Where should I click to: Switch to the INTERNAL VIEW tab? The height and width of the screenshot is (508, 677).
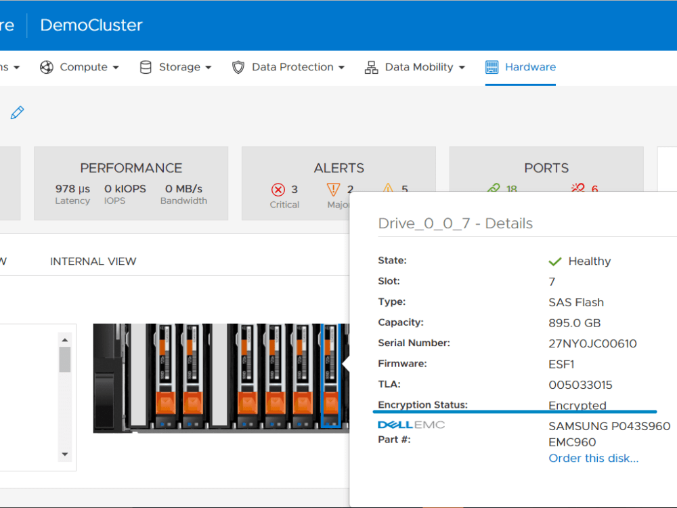click(x=93, y=261)
